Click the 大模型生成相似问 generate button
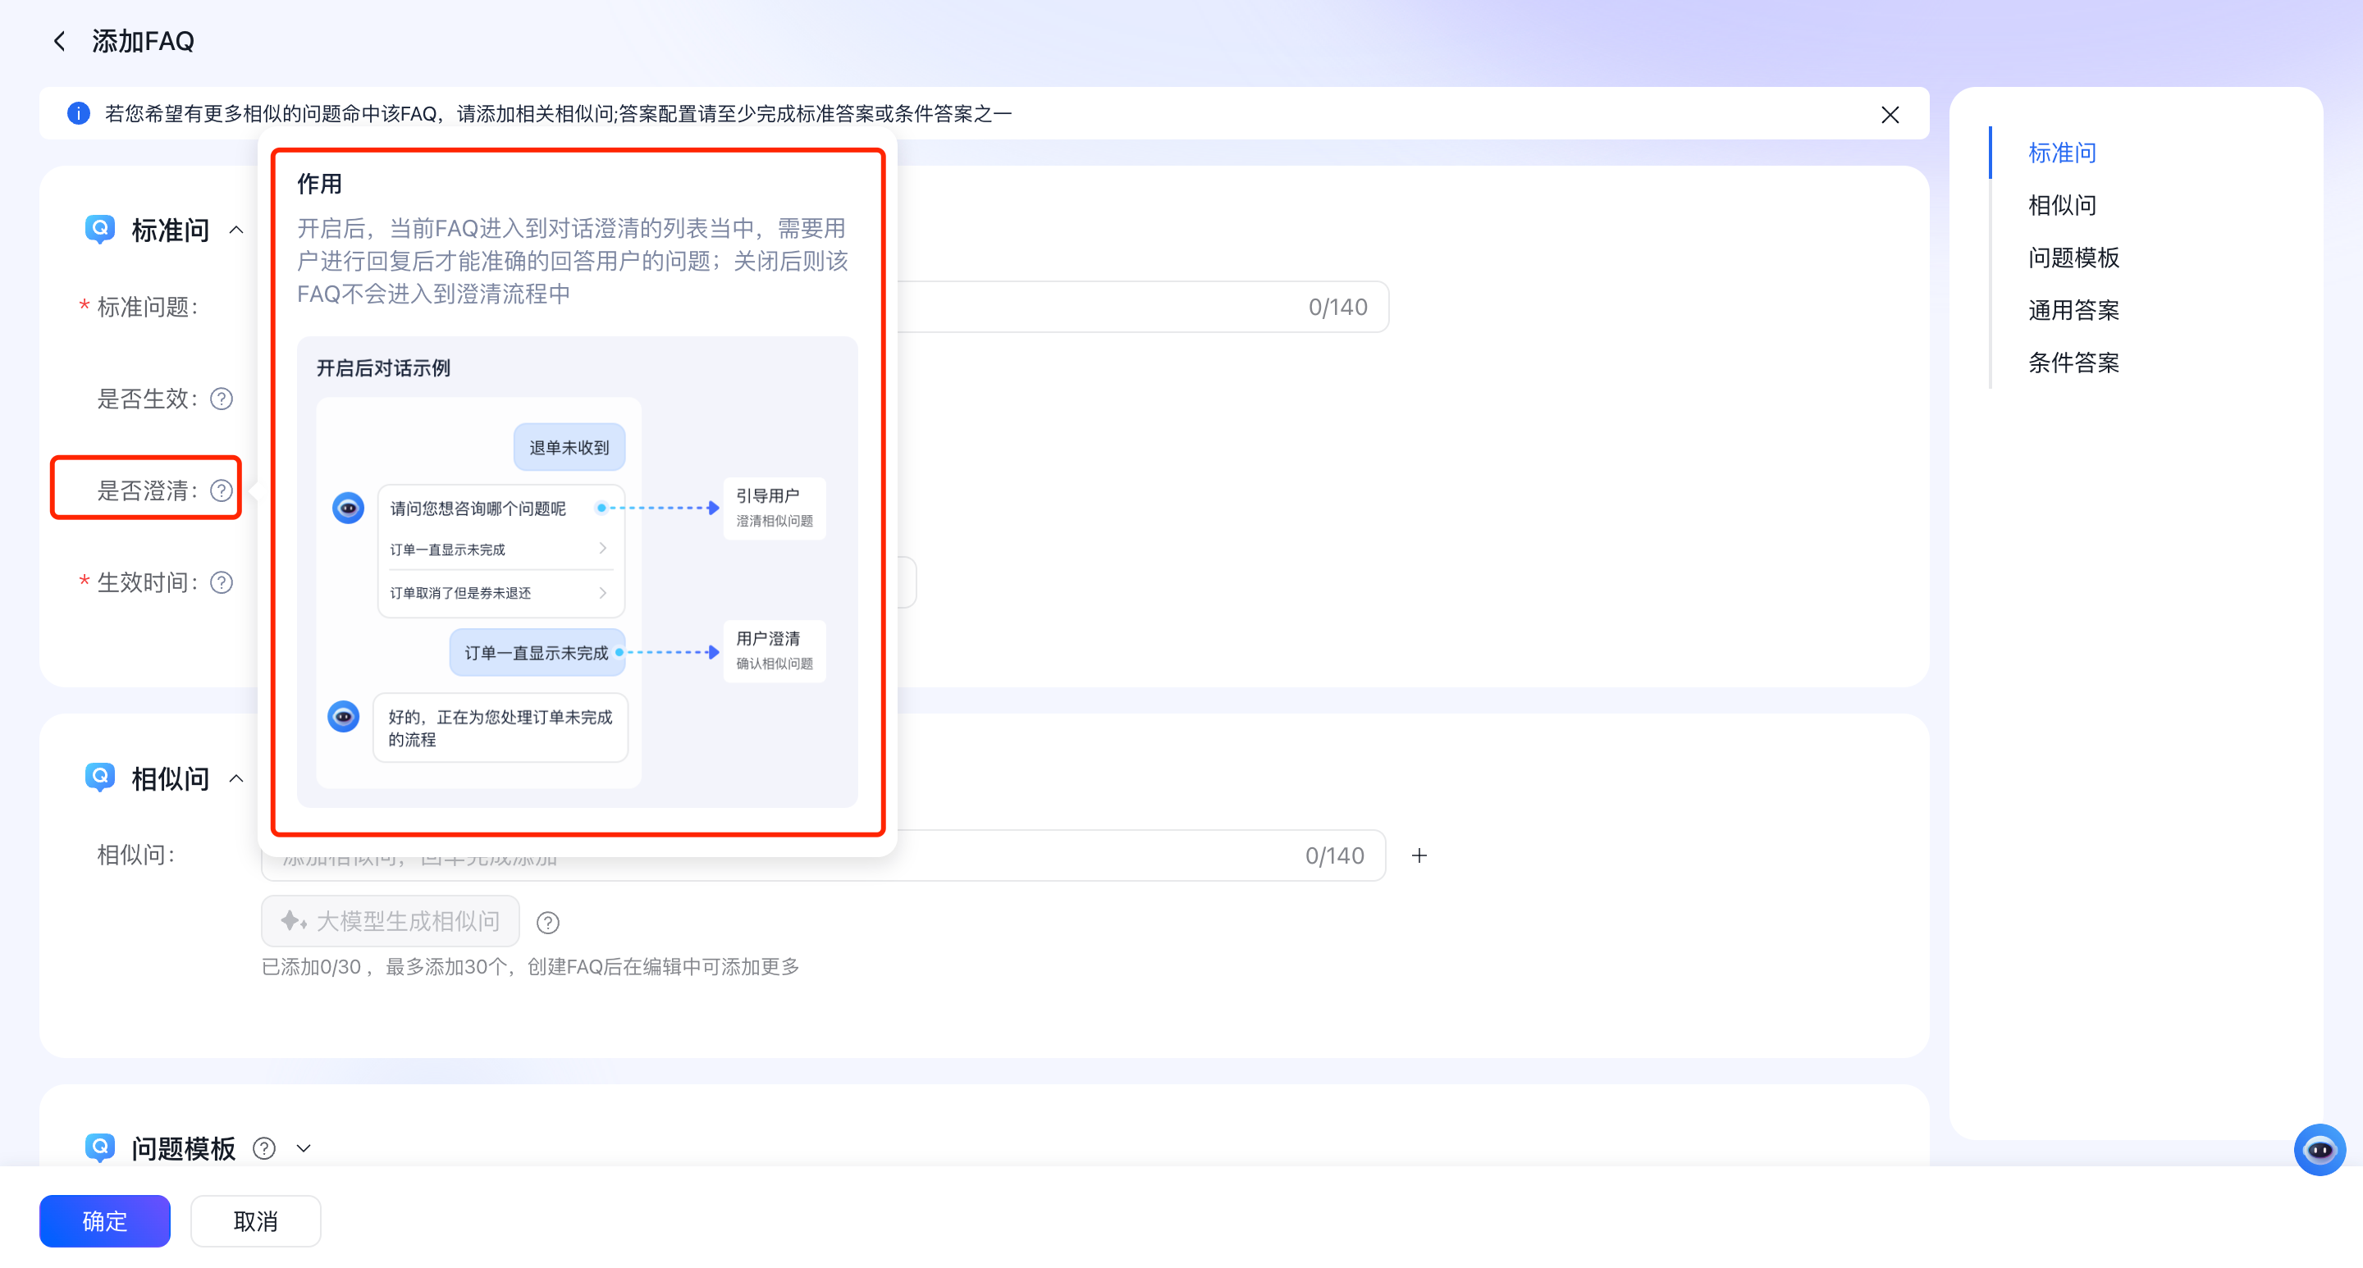 (x=390, y=920)
